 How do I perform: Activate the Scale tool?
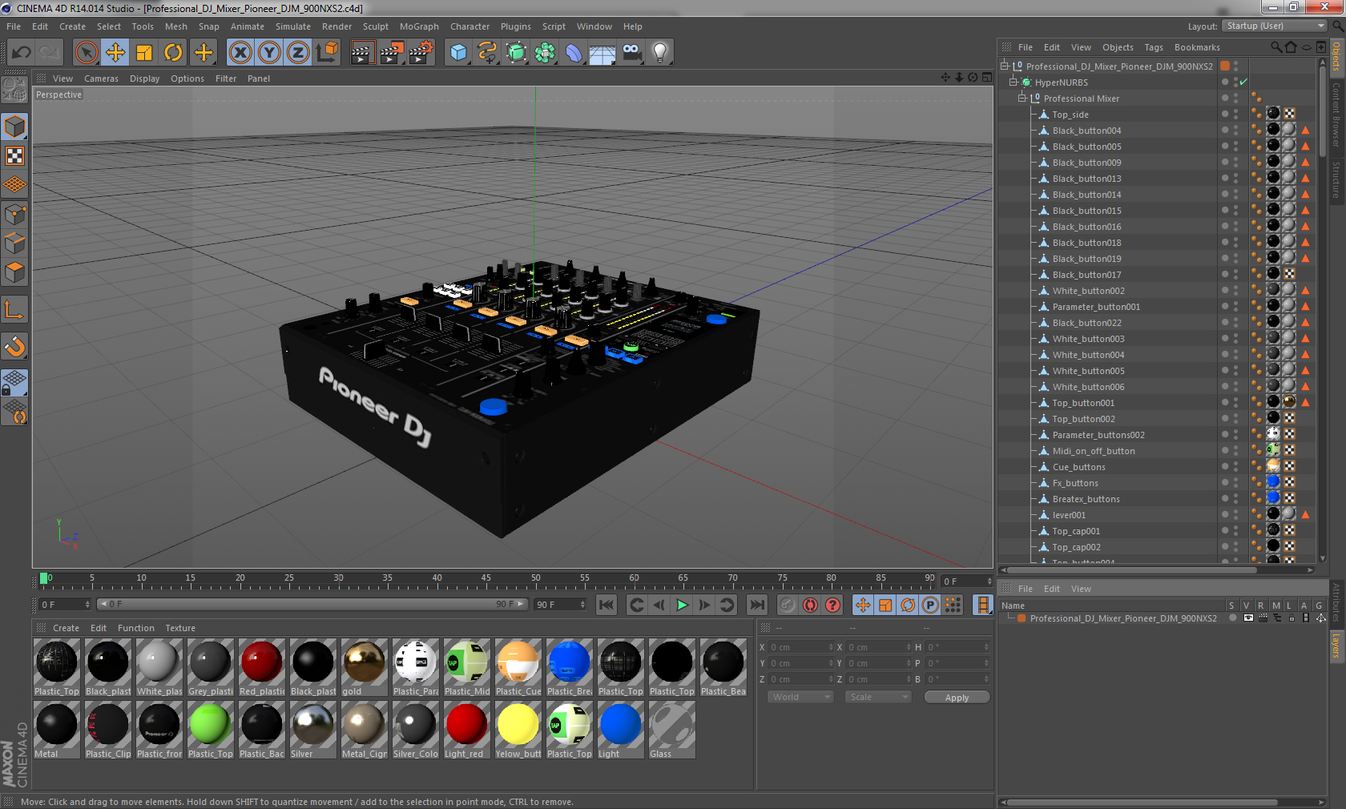point(144,53)
